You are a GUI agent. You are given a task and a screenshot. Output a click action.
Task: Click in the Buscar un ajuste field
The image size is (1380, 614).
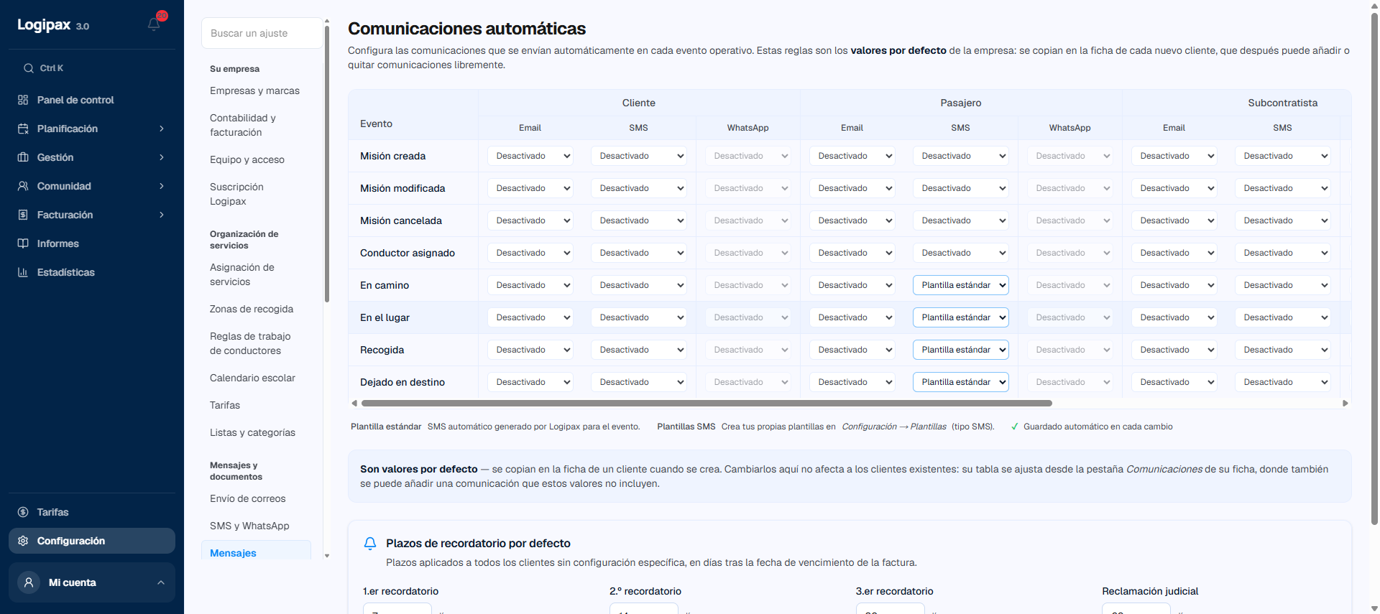coord(262,33)
